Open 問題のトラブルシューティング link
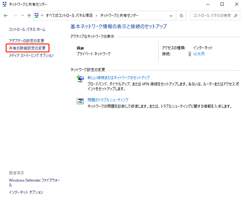The height and width of the screenshot is (201, 244). tap(108, 100)
